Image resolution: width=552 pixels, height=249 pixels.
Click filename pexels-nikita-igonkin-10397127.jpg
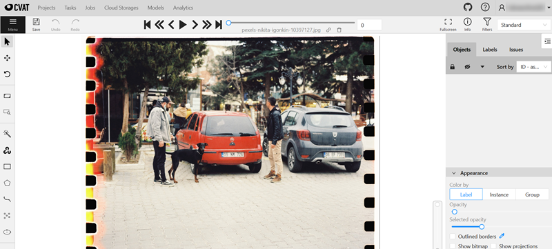tap(282, 30)
